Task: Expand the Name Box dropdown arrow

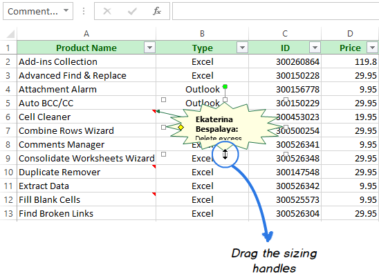Action: pos(66,10)
